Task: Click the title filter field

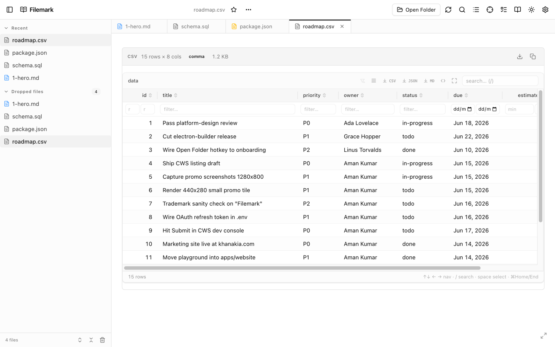Action: (x=228, y=109)
